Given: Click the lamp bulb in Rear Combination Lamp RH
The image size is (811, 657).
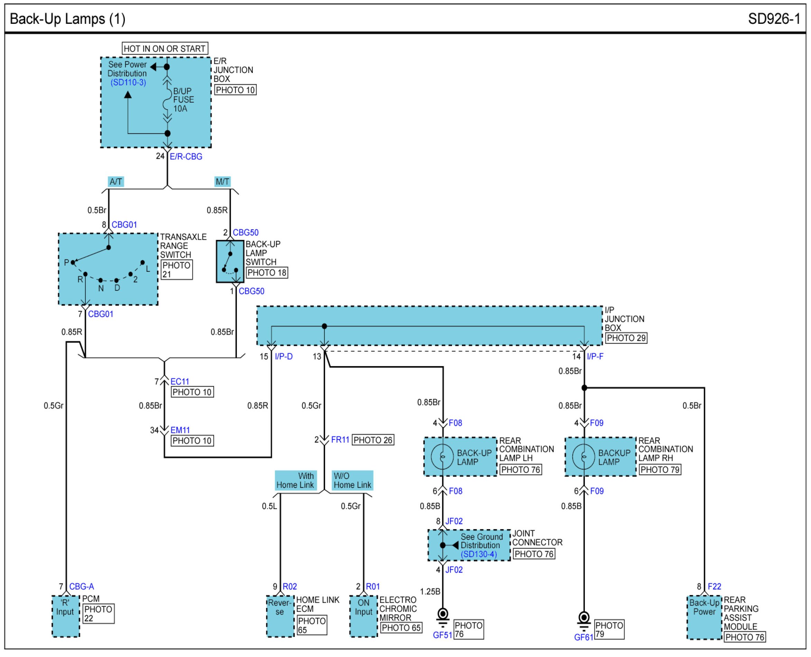Looking at the screenshot, I should coord(583,457).
